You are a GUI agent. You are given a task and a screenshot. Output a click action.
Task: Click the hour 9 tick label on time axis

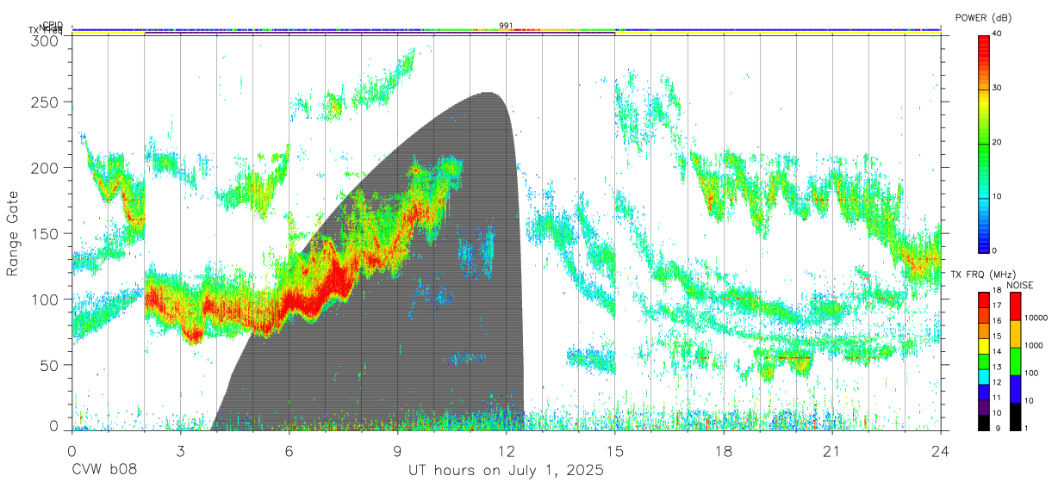[x=398, y=451]
